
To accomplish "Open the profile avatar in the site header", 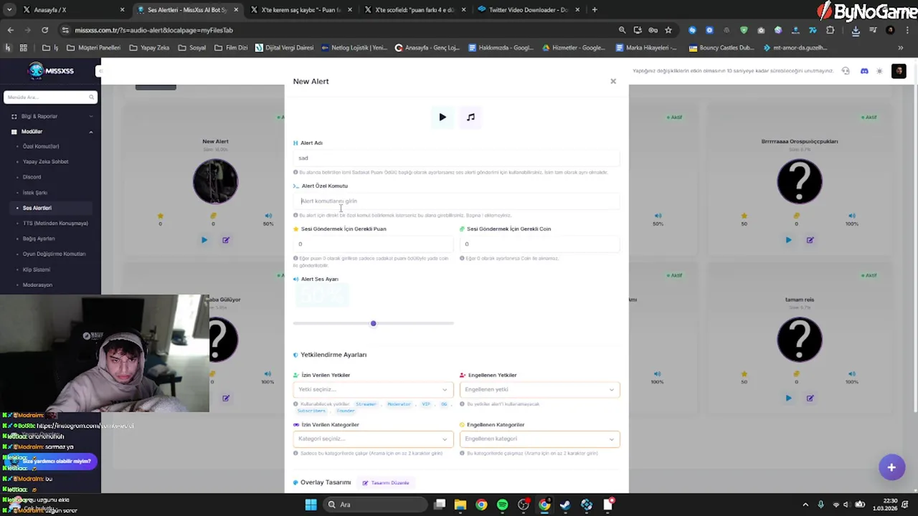I will pyautogui.click(x=899, y=71).
